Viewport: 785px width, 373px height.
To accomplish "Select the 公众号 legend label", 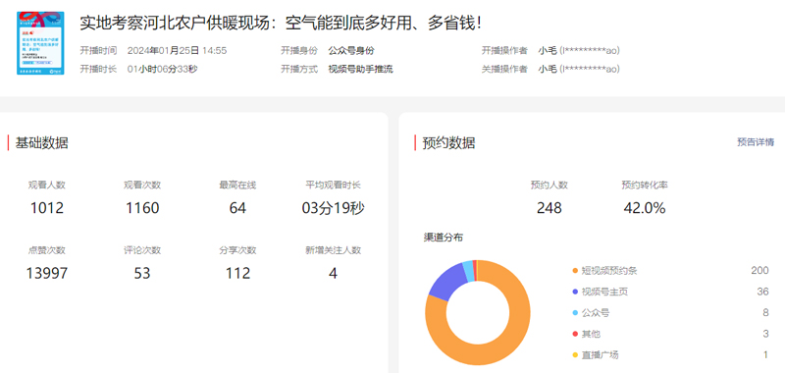I will pos(596,313).
